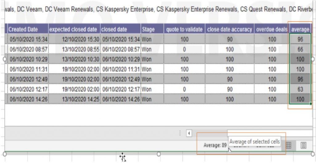Click the sheet tab split handle dots

pos(180,133)
